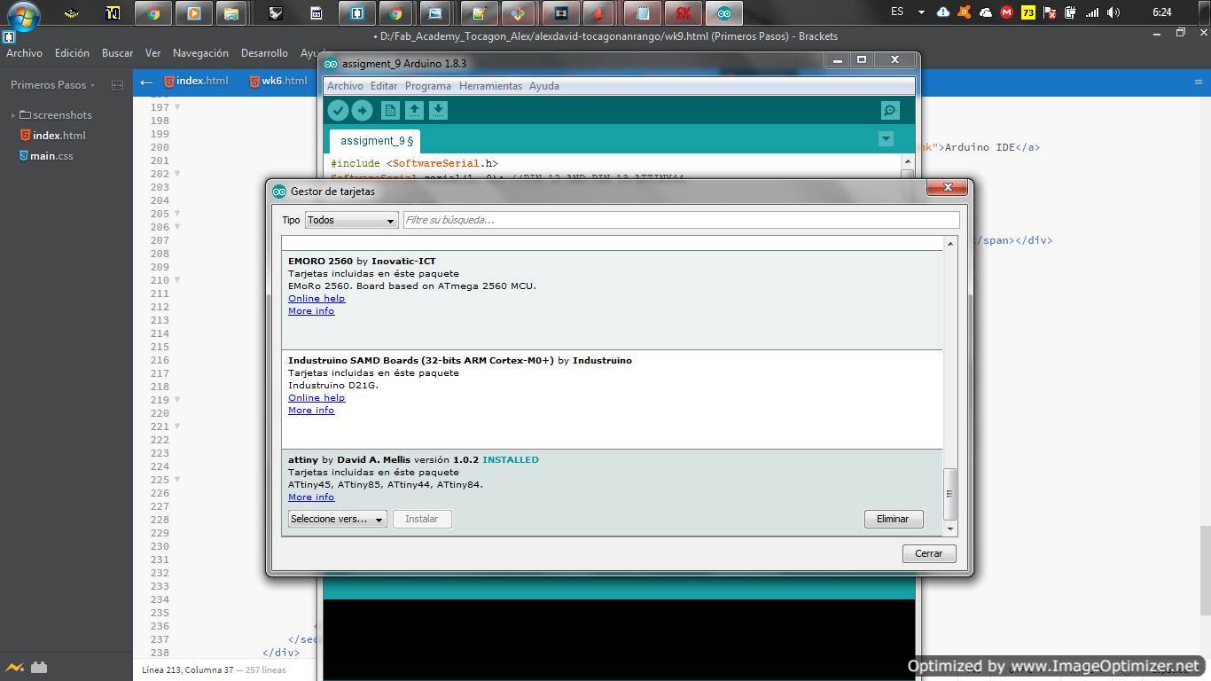1211x681 pixels.
Task: Click the board search filter field
Action: [681, 220]
